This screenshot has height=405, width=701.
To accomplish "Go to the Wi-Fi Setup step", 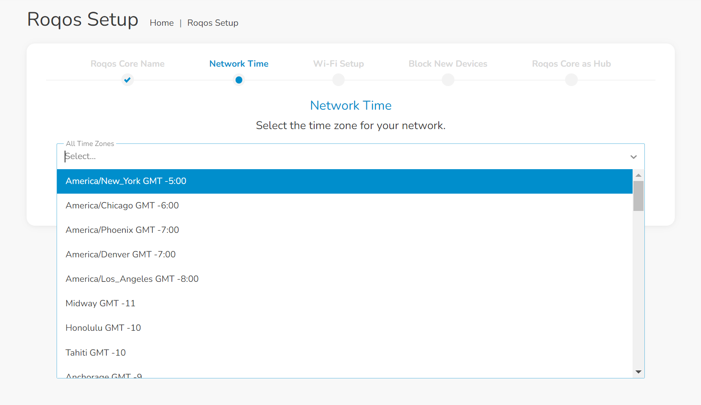I will (339, 64).
